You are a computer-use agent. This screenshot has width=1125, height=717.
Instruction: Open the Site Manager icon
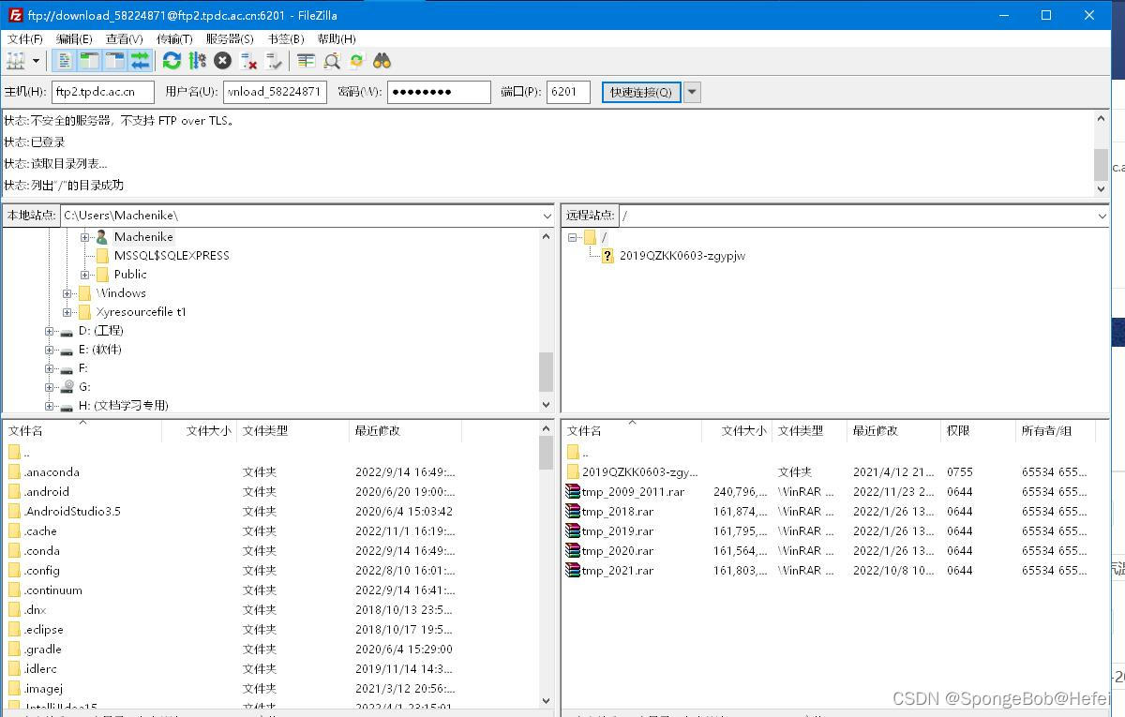click(x=16, y=61)
